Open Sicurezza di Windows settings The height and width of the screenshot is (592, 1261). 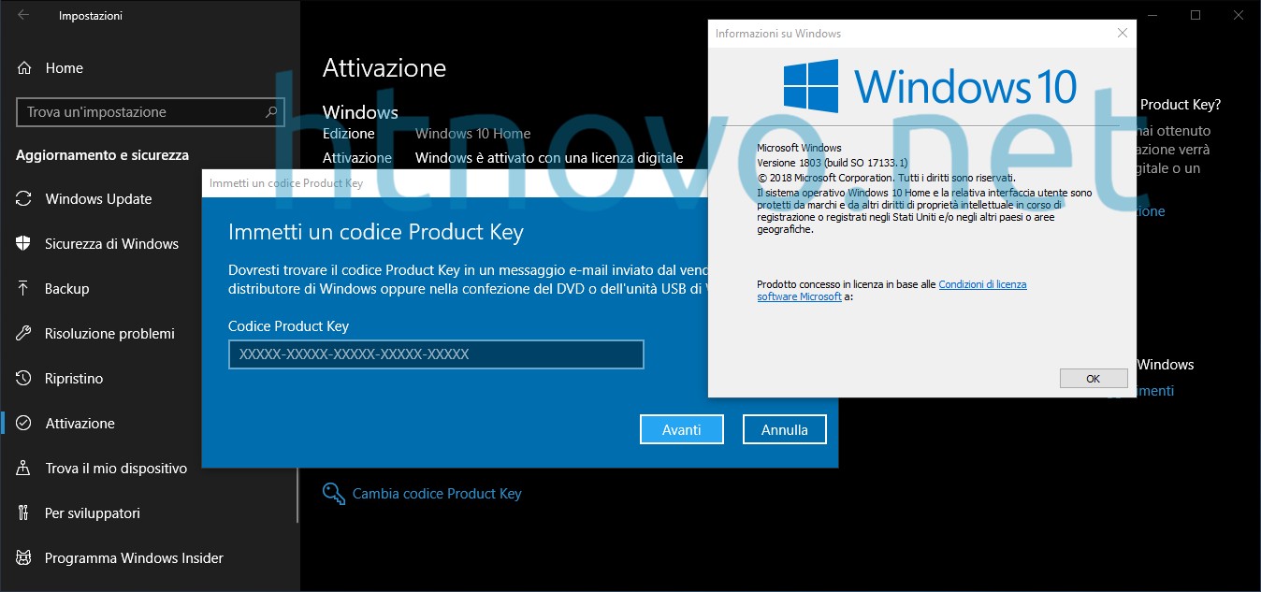(x=110, y=243)
